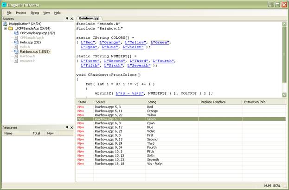Pin the Resources panel
Image resolution: width=289 pixels, height=190 pixels.
point(67,128)
